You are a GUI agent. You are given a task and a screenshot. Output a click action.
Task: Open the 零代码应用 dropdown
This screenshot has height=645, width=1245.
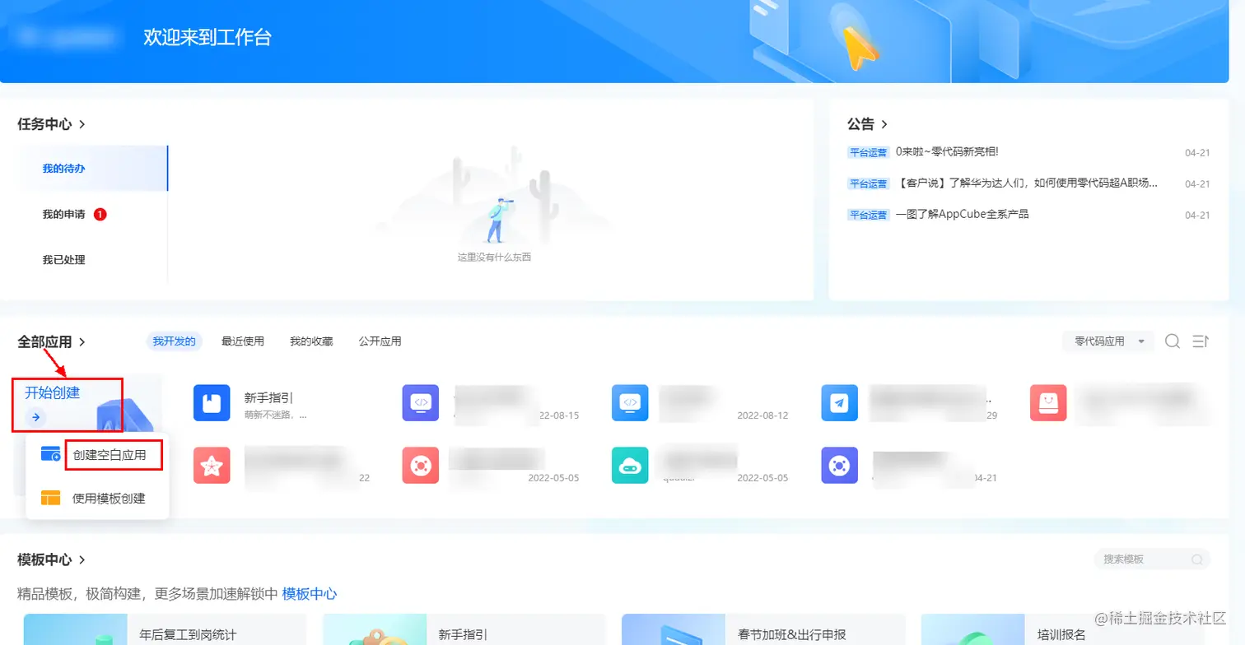(x=1108, y=341)
